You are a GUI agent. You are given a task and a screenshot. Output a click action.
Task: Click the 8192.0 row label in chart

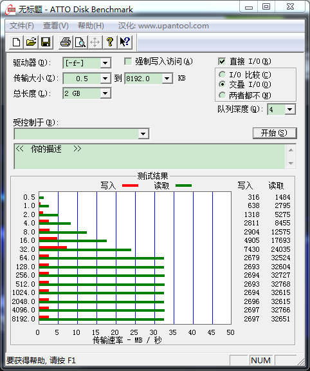tap(23, 319)
